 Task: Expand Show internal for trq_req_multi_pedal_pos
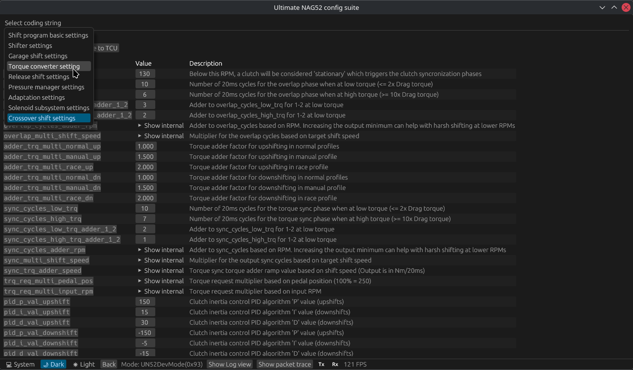(160, 281)
